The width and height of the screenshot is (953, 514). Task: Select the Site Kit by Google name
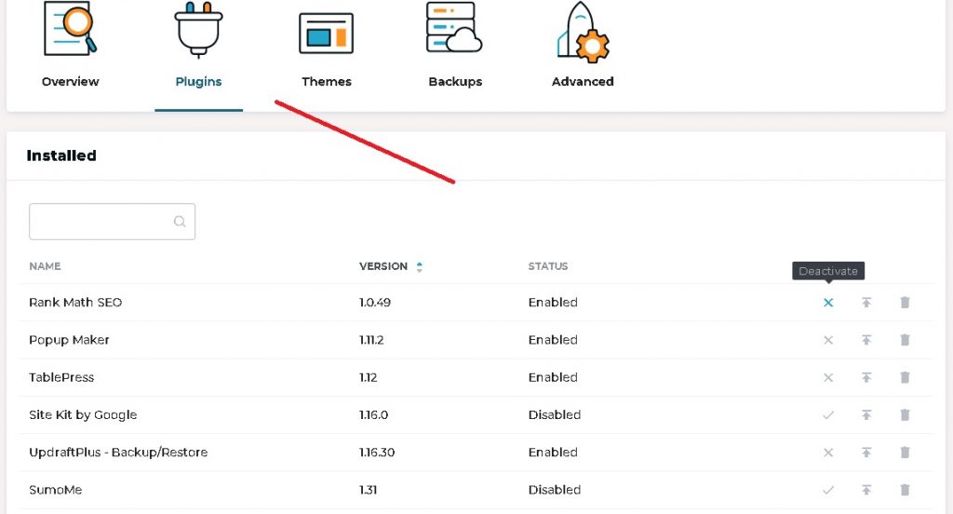[83, 415]
